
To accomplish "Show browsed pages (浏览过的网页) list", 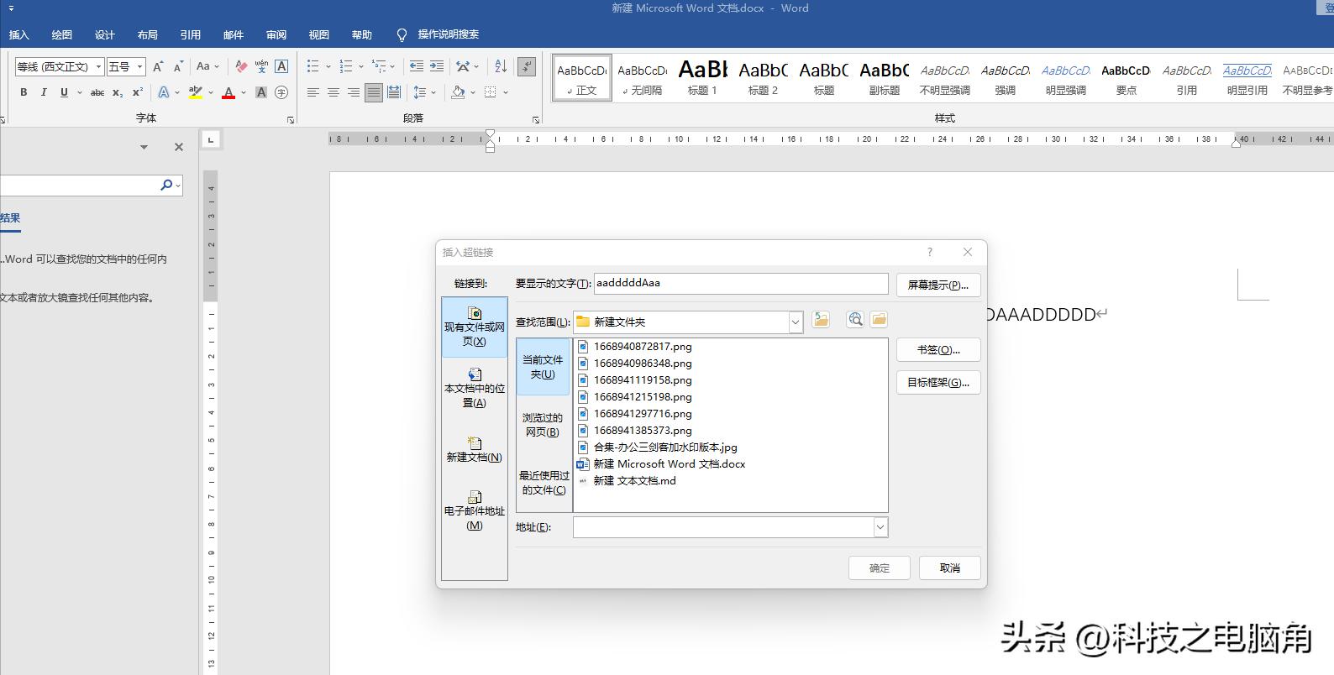I will coord(543,425).
